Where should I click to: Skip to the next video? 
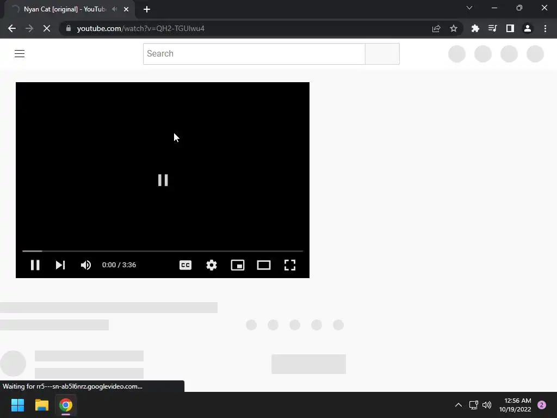[60, 265]
